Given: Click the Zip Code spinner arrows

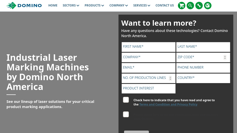Looking at the screenshot, I should [225, 57].
